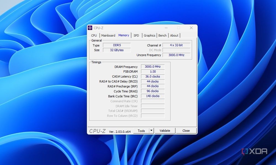
Task: Click the tRAS 96 clocks value
Action: (153, 91)
